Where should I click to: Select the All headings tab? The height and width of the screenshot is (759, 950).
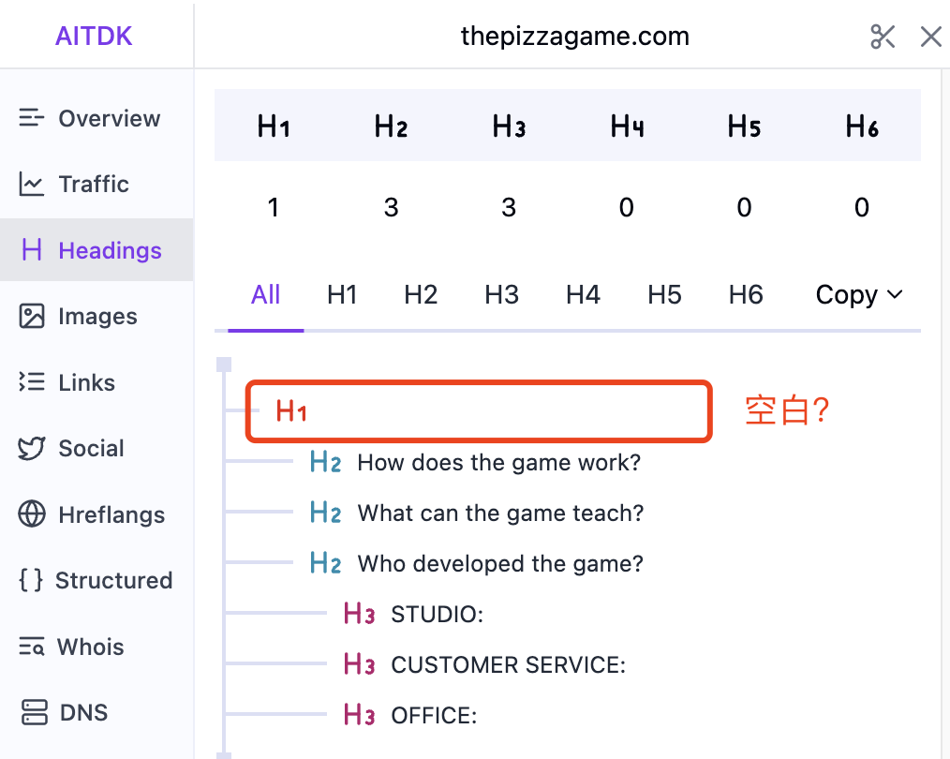click(x=265, y=295)
